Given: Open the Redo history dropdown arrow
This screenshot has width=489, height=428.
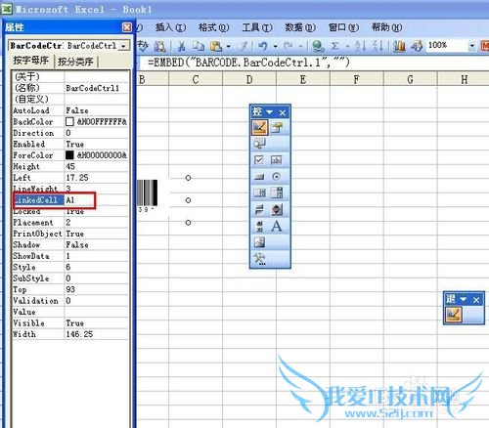Looking at the screenshot, I should point(301,46).
